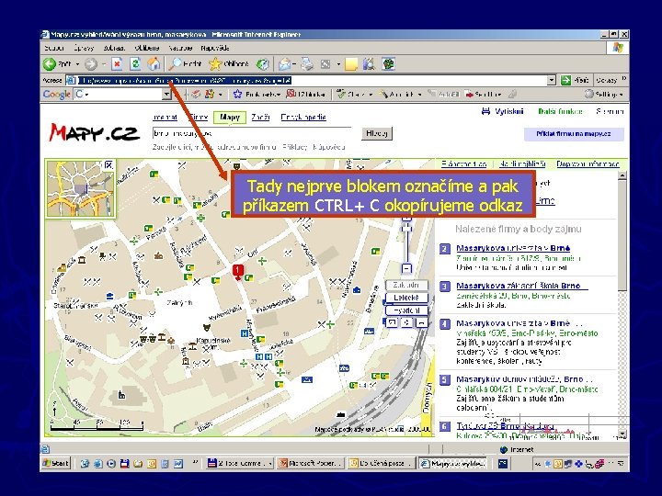Screen dimensions: 662x496
Task: Click the Google toolbar logo
Action: pyautogui.click(x=56, y=94)
